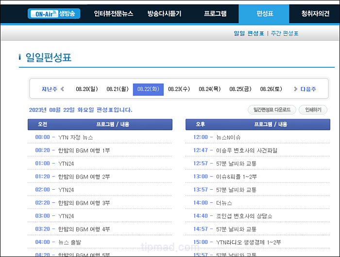Select highlighted date 08.22(화)

coord(148,89)
